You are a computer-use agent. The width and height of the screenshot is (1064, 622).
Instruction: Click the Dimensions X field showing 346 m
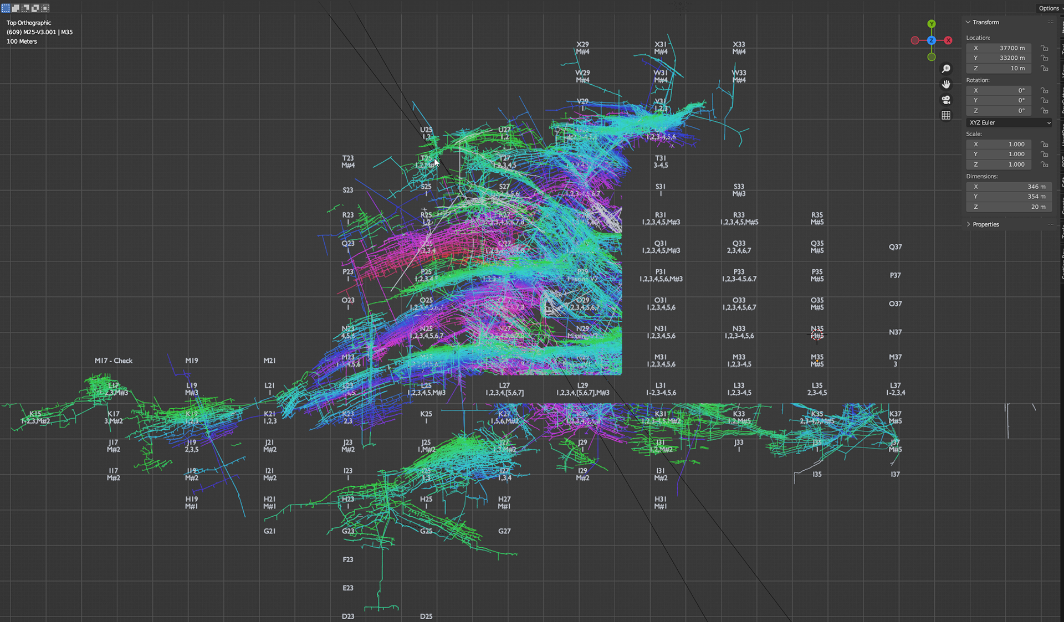[x=1009, y=187]
